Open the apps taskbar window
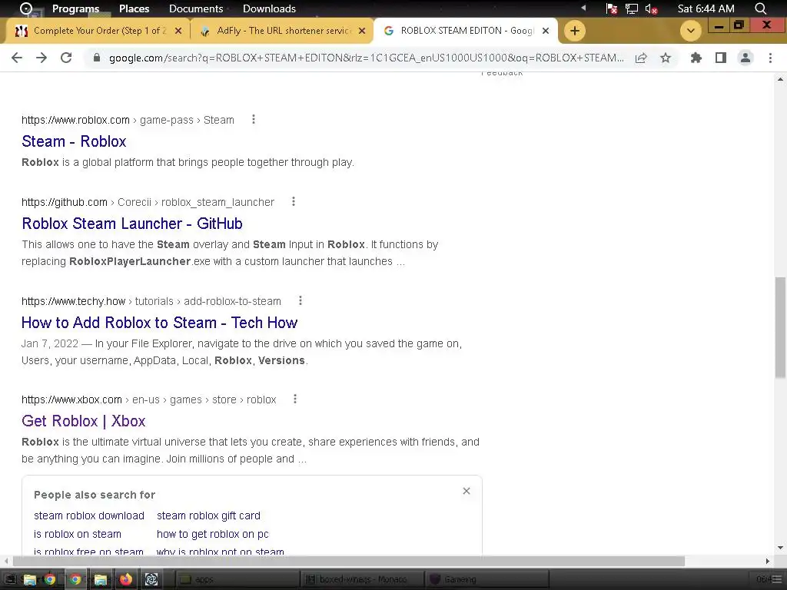787x590 pixels. [x=237, y=579]
